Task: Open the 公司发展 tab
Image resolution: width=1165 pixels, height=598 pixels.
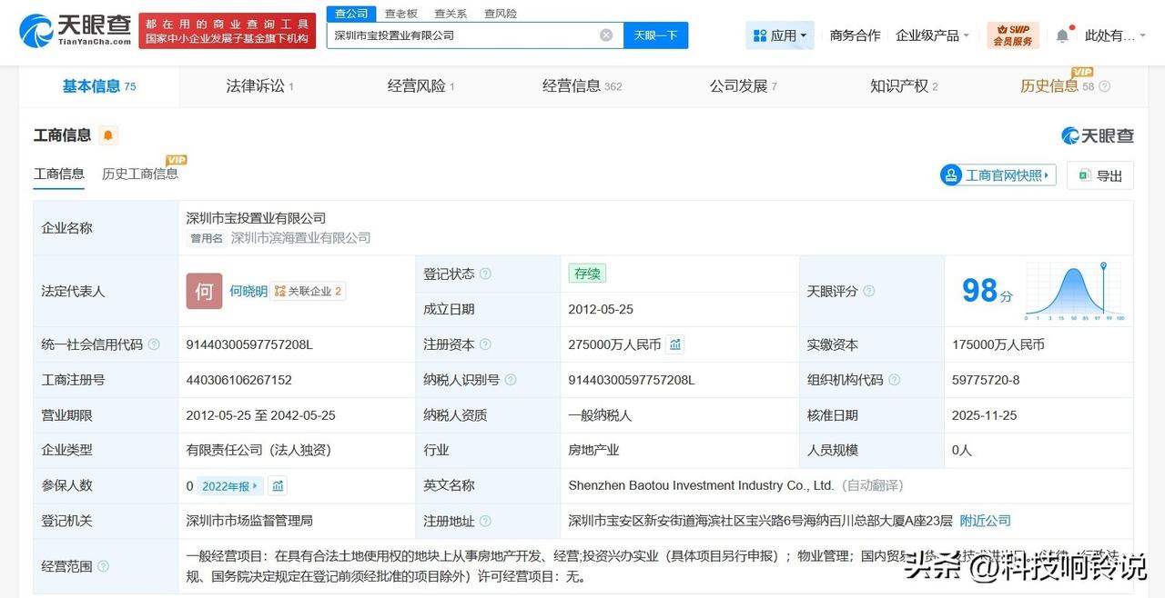Action: pos(744,86)
